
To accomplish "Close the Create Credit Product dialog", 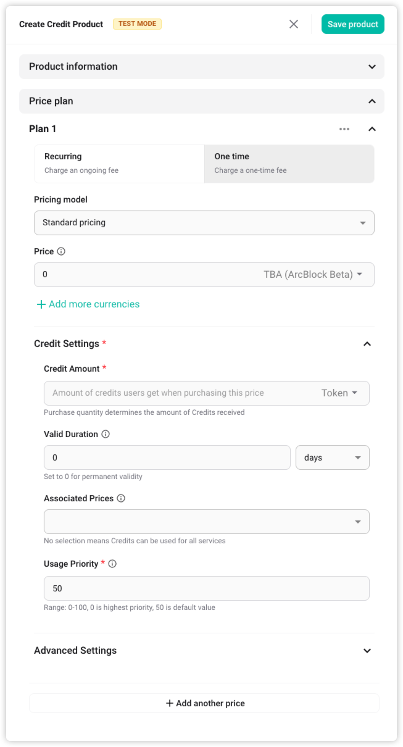I will coord(294,24).
